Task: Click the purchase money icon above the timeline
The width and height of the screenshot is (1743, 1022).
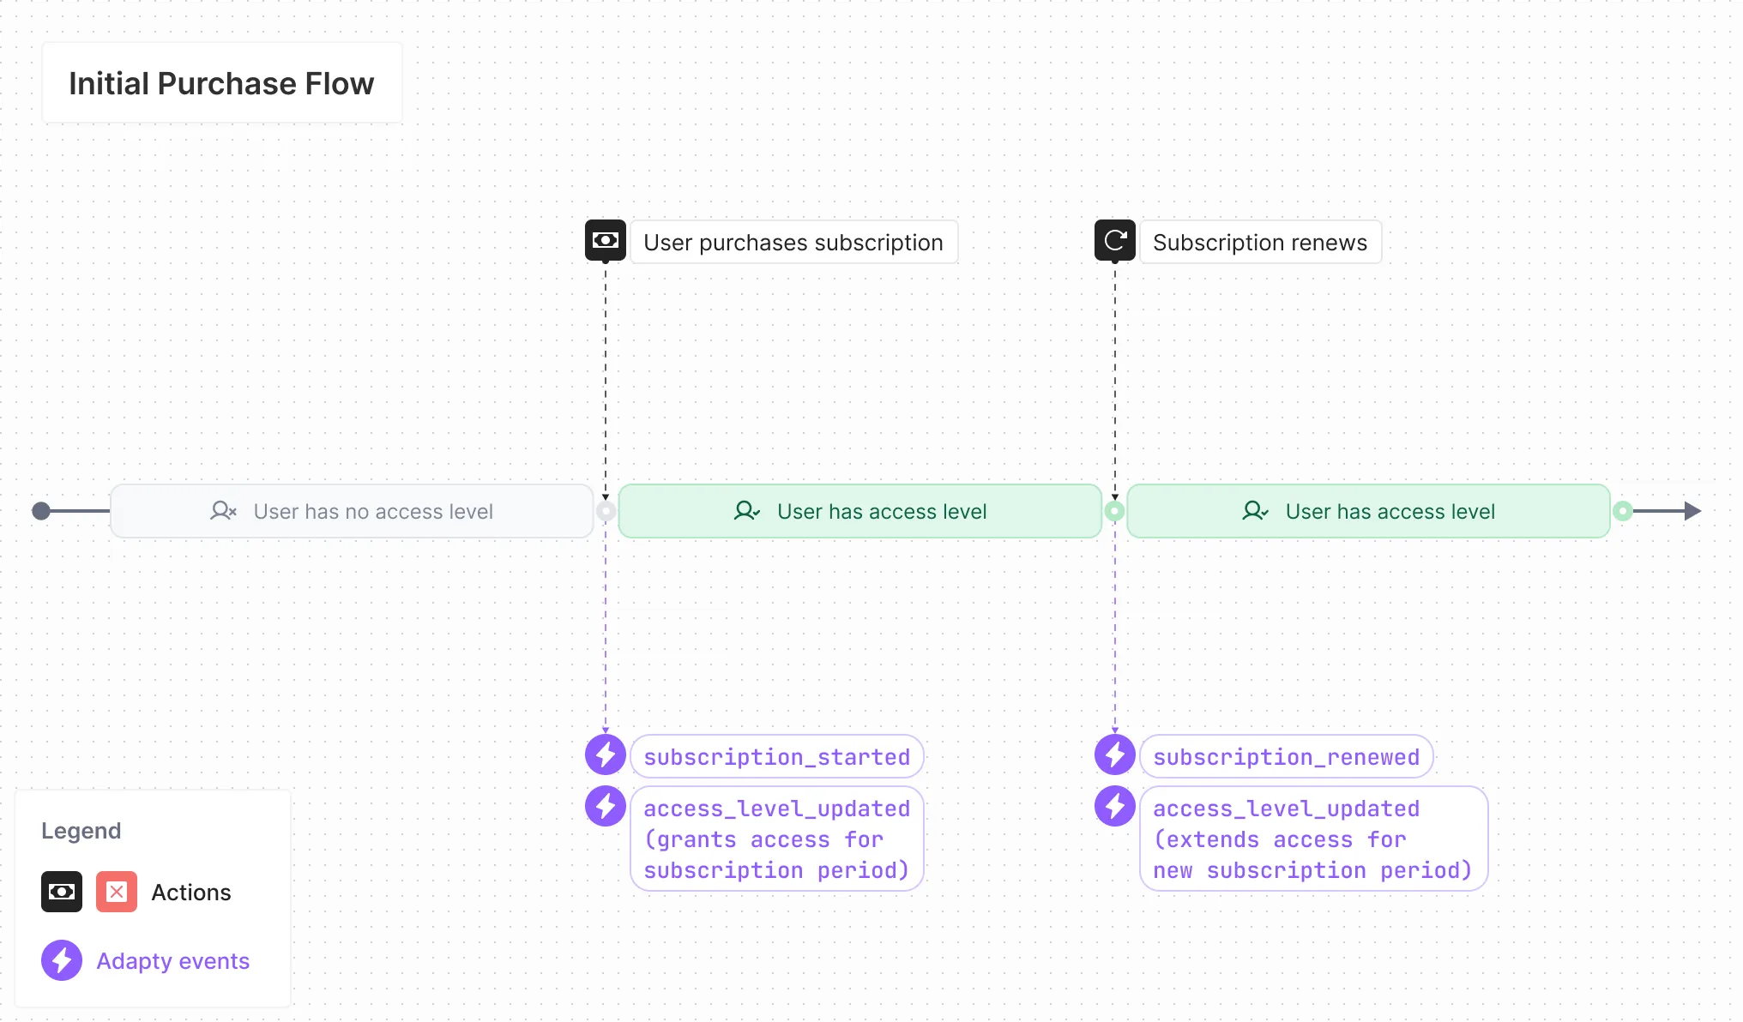Action: (606, 241)
